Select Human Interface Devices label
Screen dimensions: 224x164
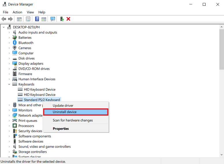[37, 79]
